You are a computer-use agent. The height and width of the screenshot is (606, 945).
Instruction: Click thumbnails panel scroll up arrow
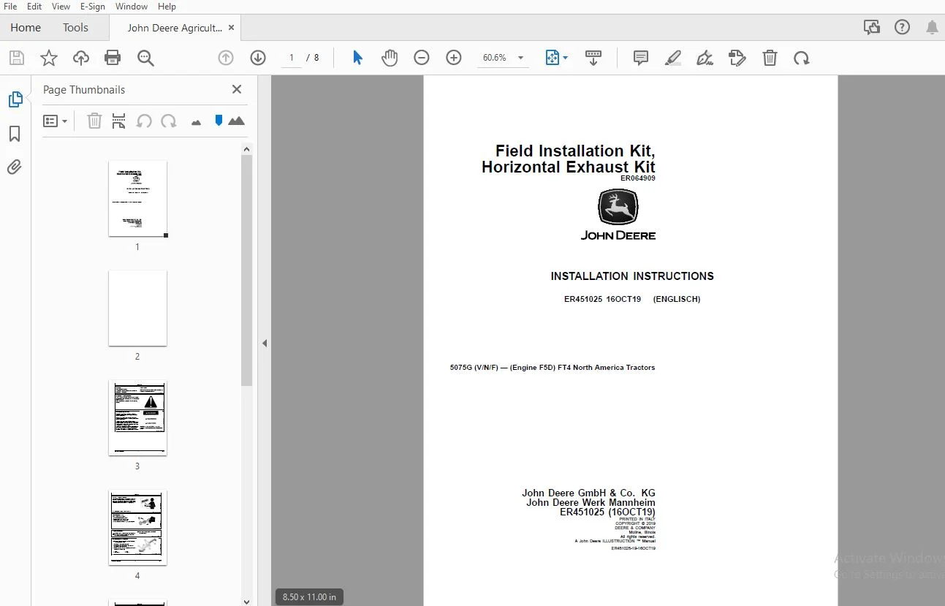(x=246, y=148)
